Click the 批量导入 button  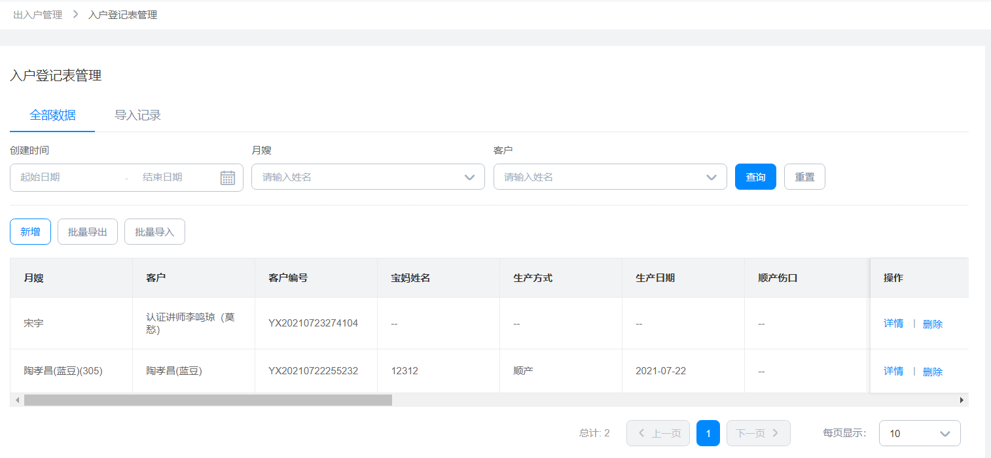[154, 232]
